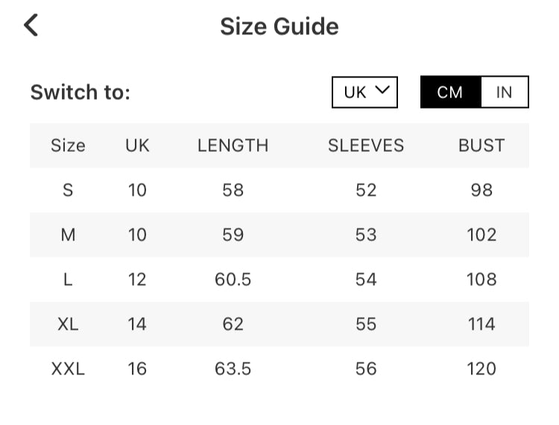Image resolution: width=559 pixels, height=425 pixels.
Task: Select the M size row label
Action: [68, 234]
